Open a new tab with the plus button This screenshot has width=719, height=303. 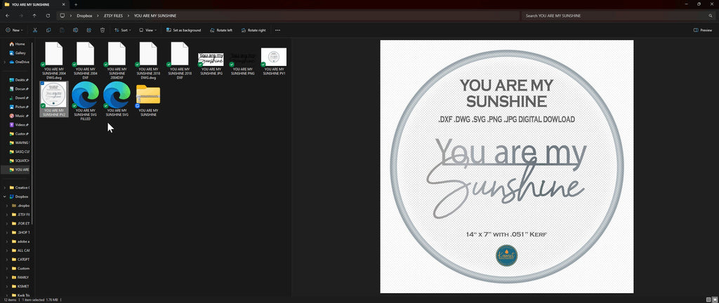(76, 4)
